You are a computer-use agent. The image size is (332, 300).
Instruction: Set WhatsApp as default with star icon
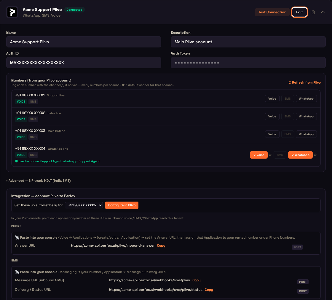pos(315,155)
